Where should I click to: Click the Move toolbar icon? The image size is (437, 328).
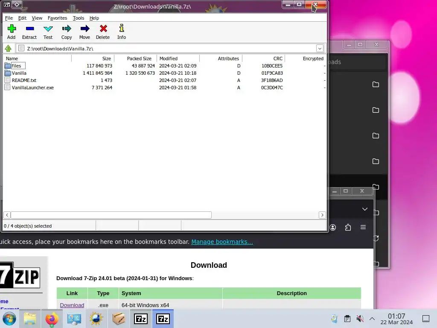(85, 29)
